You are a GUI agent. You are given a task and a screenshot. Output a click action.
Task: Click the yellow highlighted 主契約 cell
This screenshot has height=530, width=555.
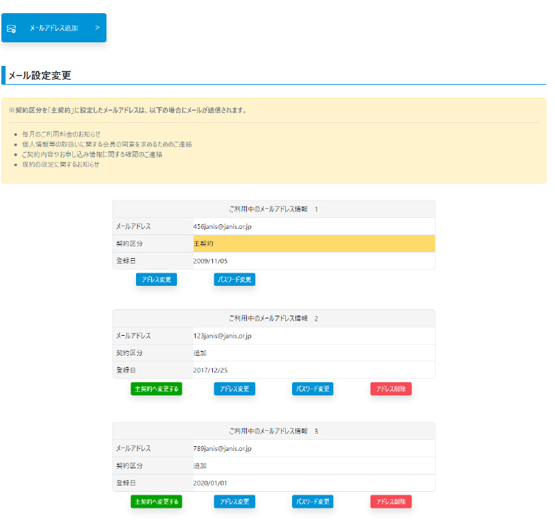point(314,243)
